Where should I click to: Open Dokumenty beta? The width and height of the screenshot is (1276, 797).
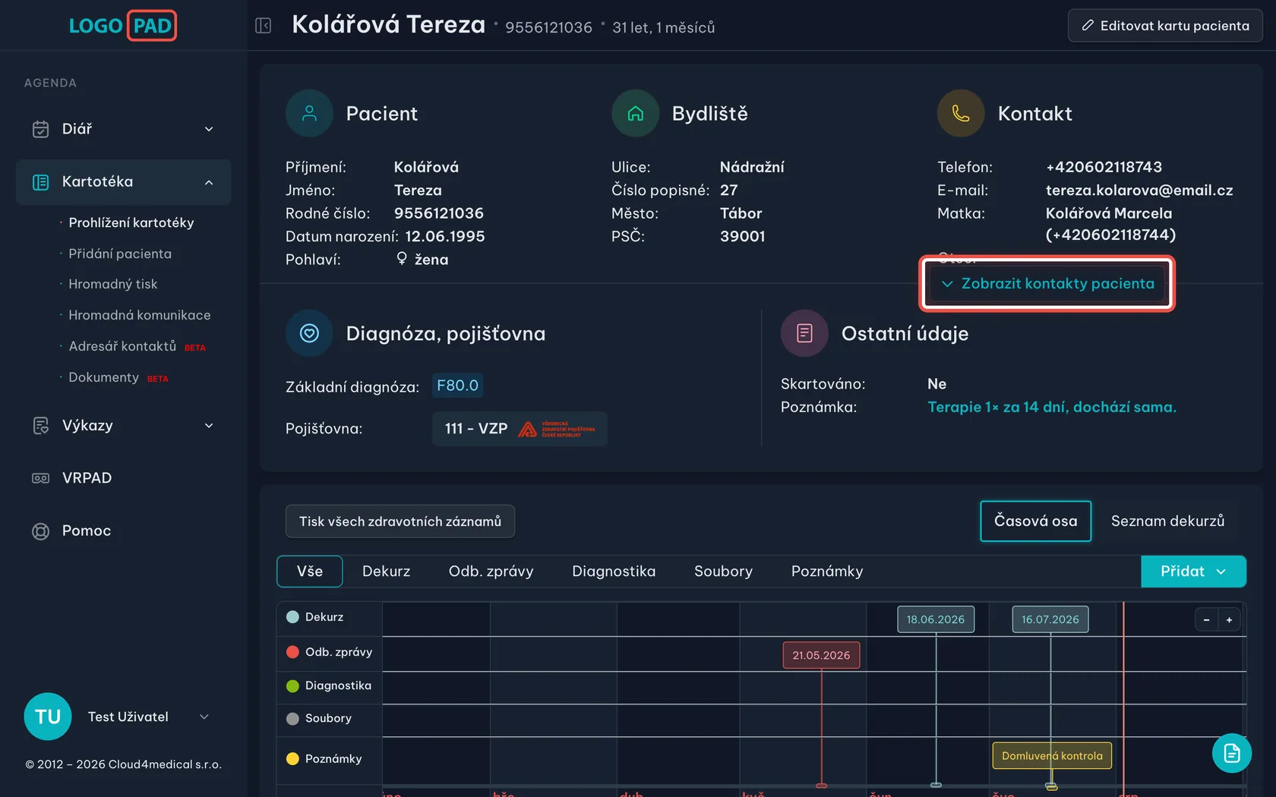click(x=118, y=377)
